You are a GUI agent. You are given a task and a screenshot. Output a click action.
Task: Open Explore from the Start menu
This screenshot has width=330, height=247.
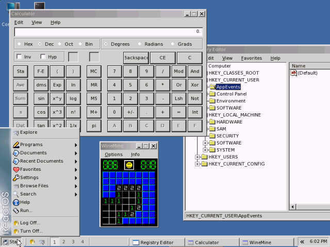[28, 132]
